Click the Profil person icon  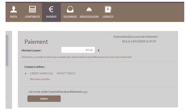[13, 9]
